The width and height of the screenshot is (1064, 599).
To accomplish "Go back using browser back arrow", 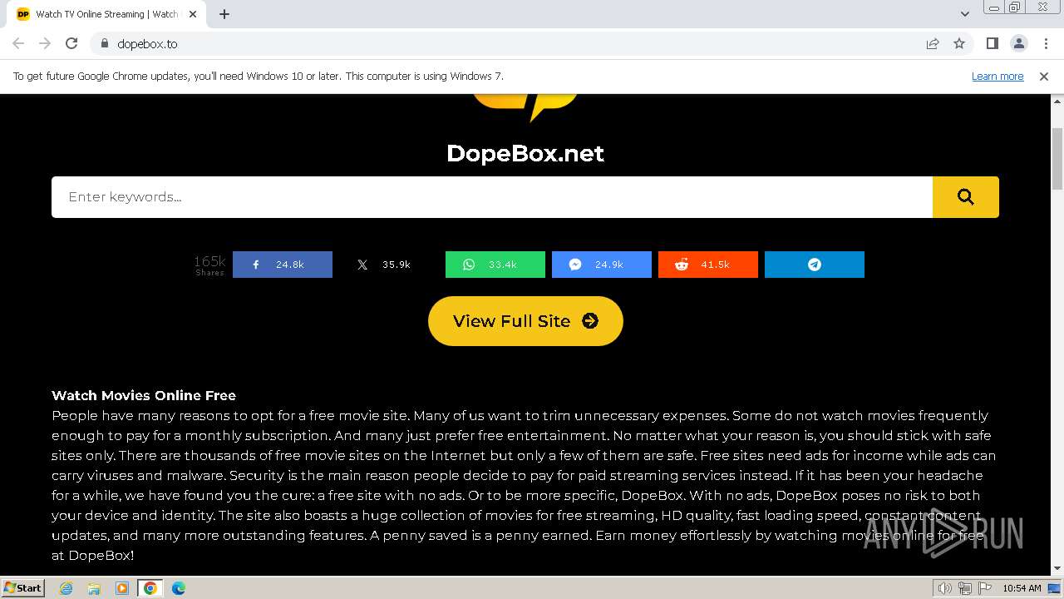I will point(18,43).
